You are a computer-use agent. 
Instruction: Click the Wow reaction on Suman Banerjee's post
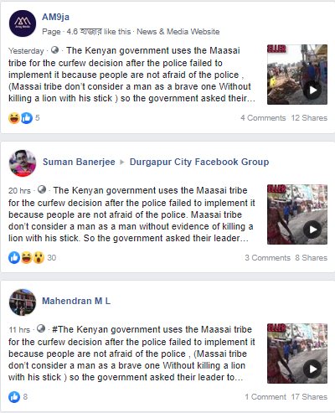tap(39, 257)
